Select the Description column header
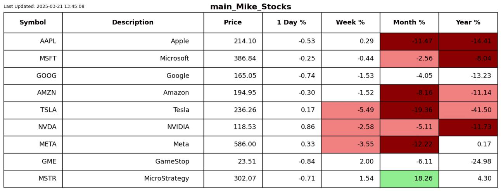Image resolution: width=501 pixels, height=191 pixels. [133, 22]
